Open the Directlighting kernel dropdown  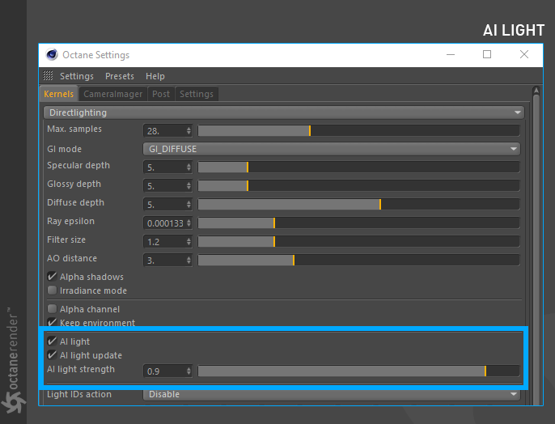click(x=283, y=112)
